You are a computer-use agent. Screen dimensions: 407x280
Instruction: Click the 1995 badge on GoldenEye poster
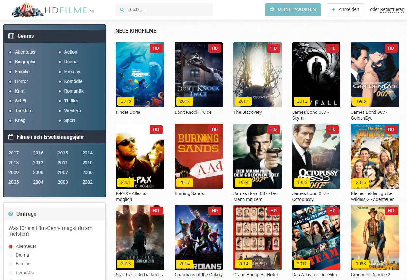tap(361, 101)
